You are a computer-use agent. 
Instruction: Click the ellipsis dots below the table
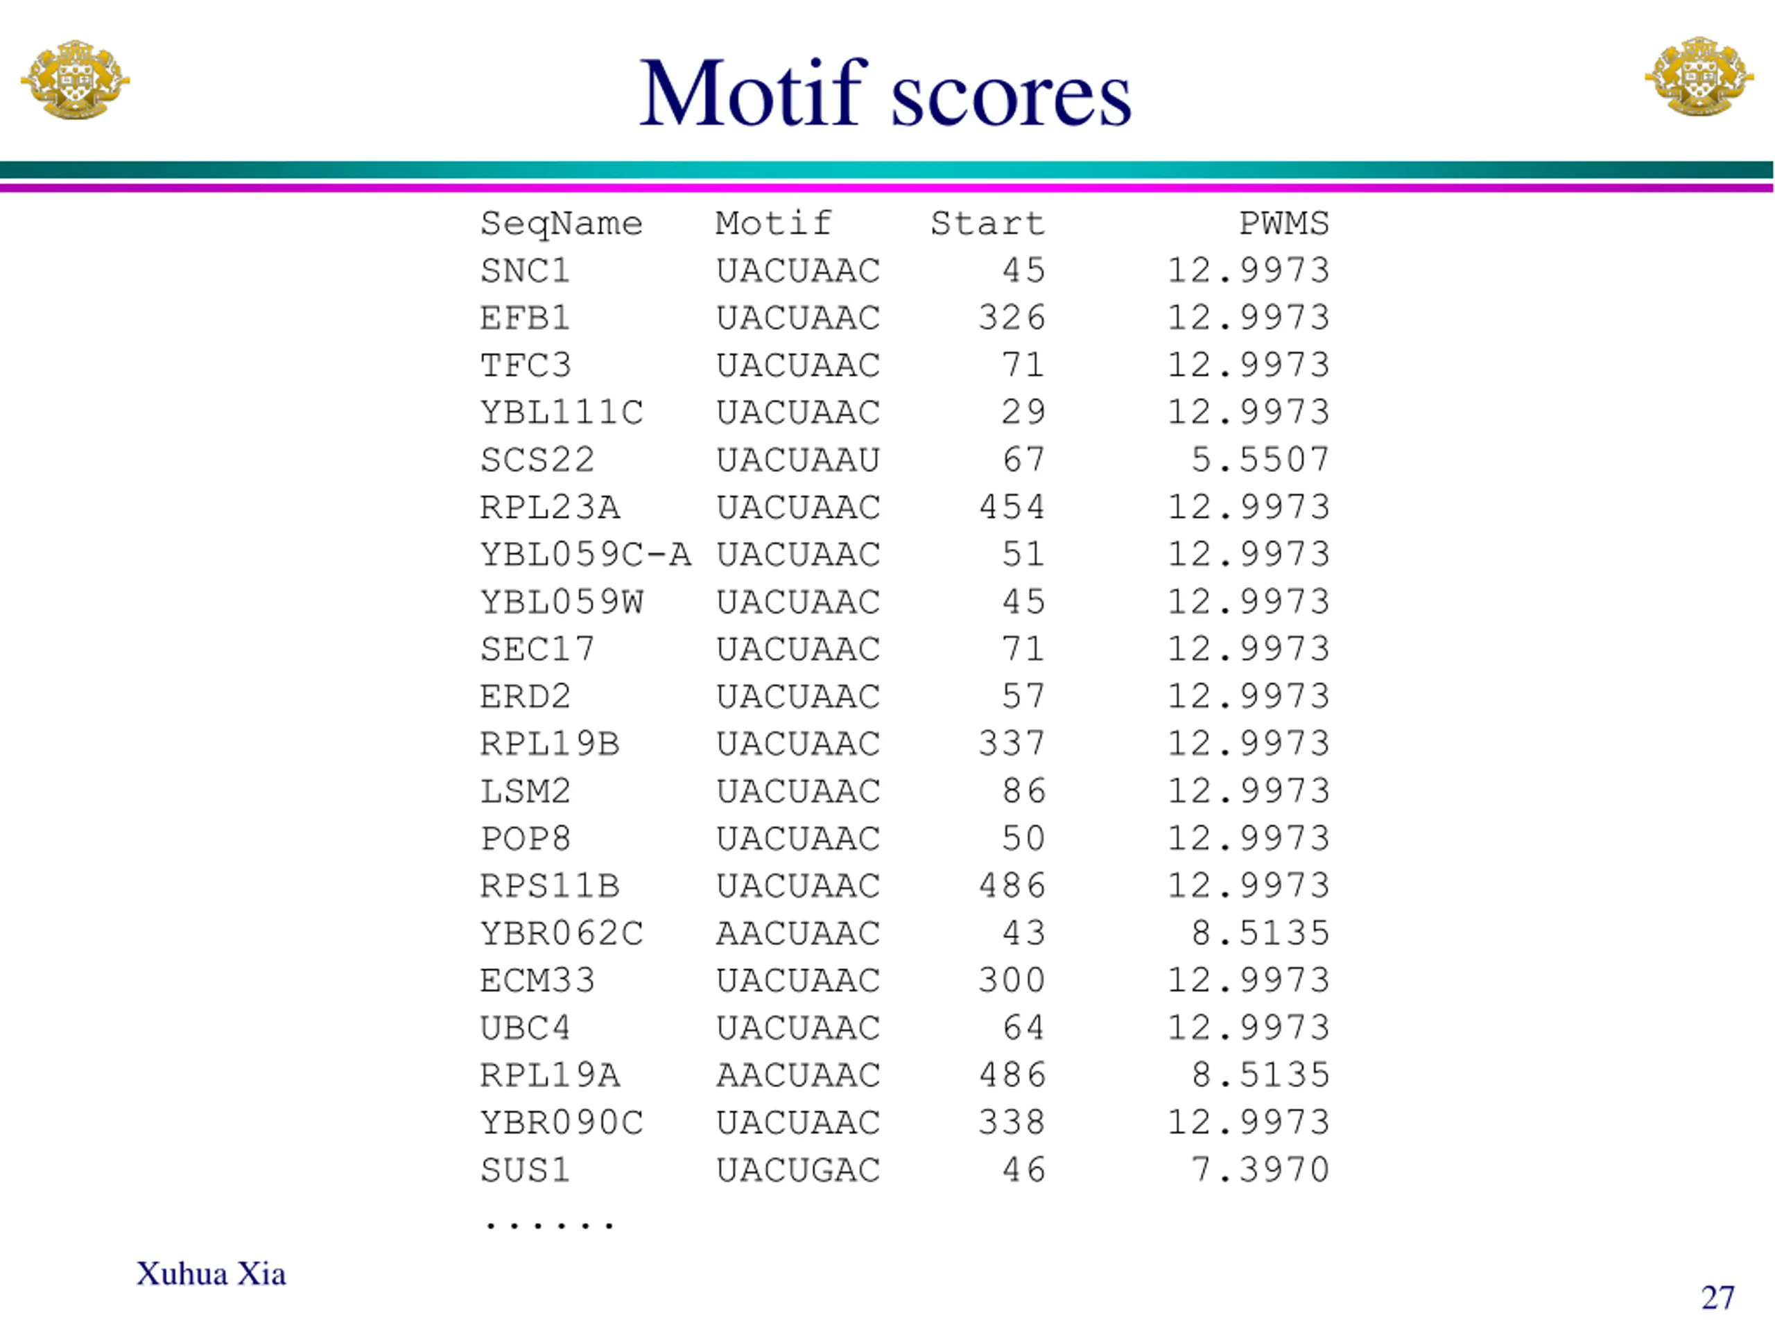coord(550,1224)
